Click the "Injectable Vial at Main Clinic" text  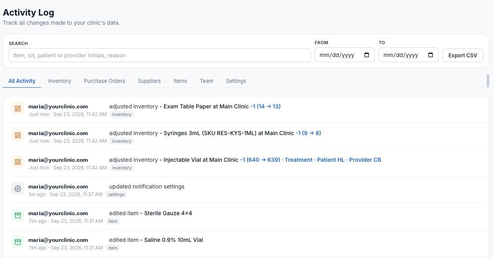click(201, 160)
